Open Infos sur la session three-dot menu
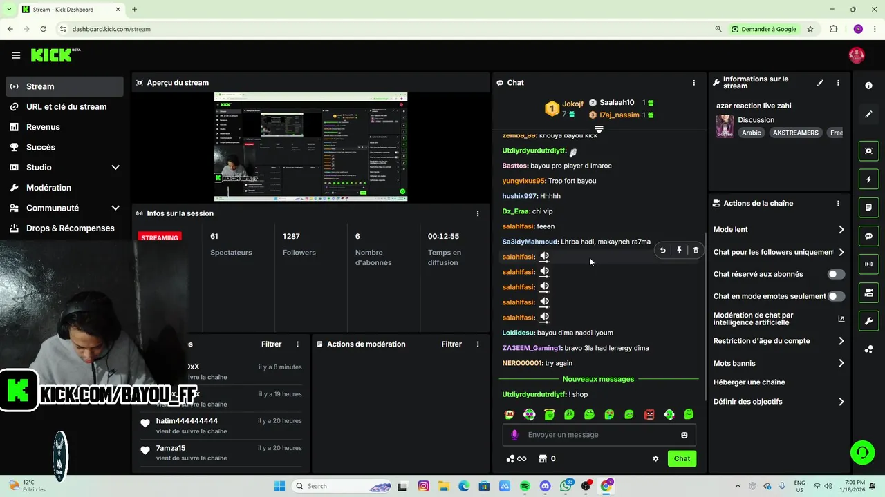This screenshot has height=497, width=885. [x=478, y=213]
